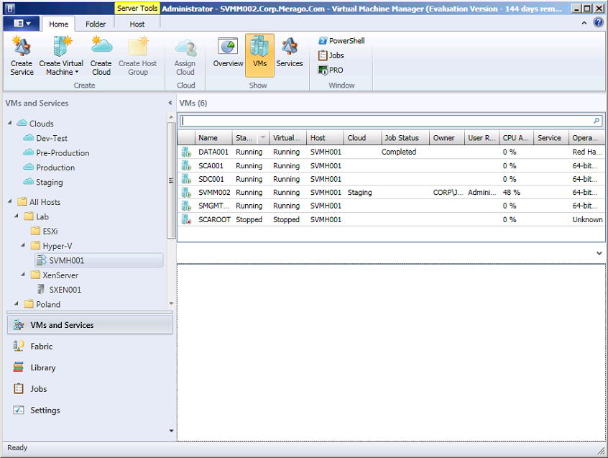Select the stopped SCAROOT VM icon

click(187, 219)
